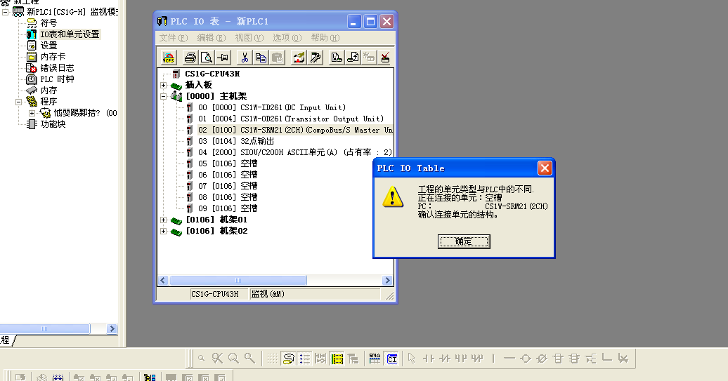Click the copy icon in IO table toolbar
This screenshot has height=381, width=728.
click(261, 58)
